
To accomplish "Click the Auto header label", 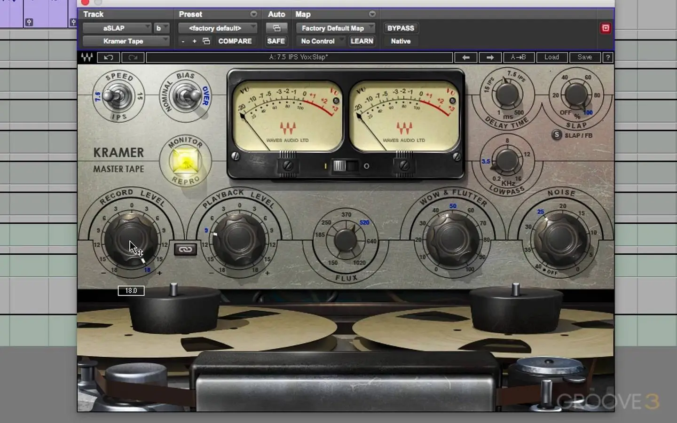I will click(x=276, y=14).
